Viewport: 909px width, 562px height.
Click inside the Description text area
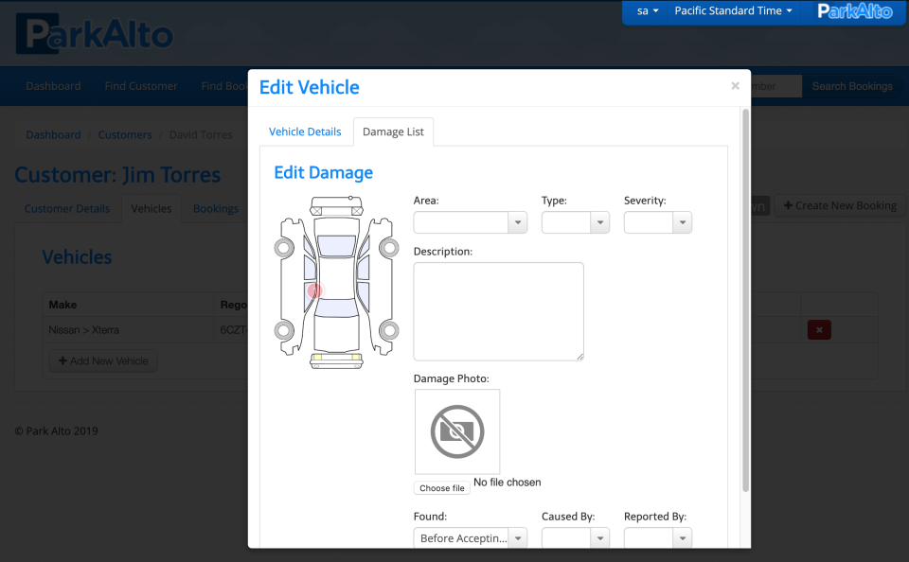tap(498, 311)
